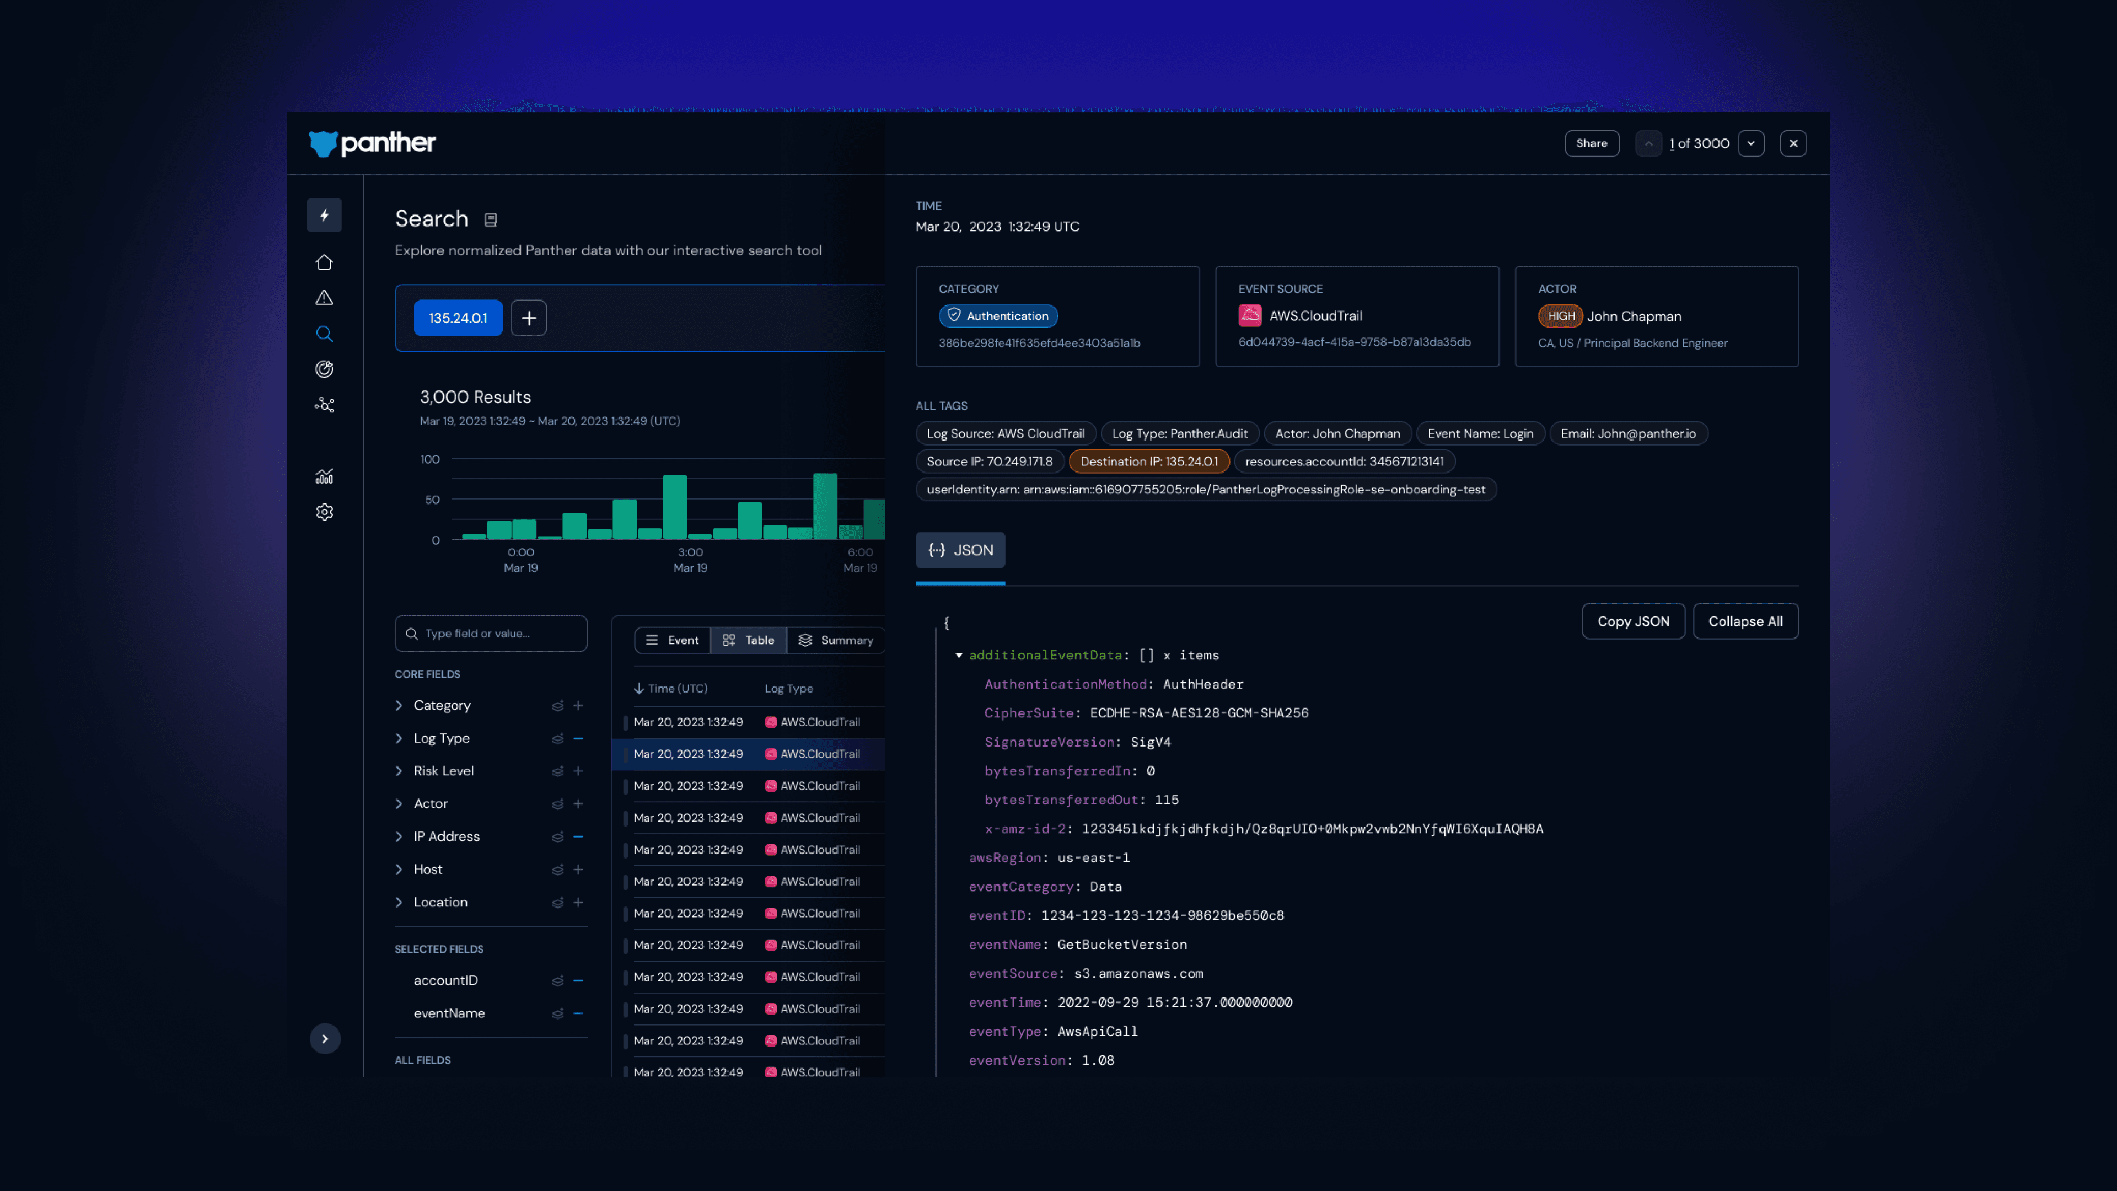
Task: Open the Home icon in sidebar
Action: (x=324, y=262)
